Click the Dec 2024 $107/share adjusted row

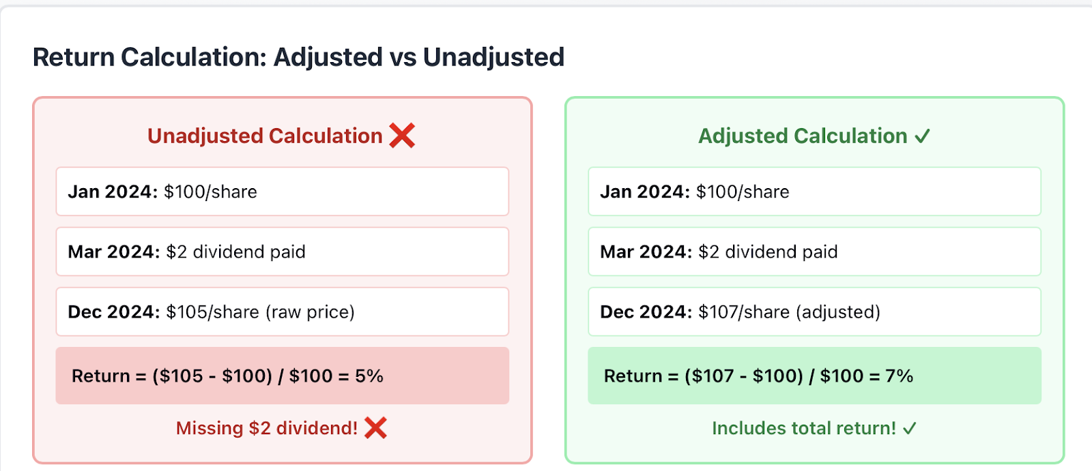(815, 312)
